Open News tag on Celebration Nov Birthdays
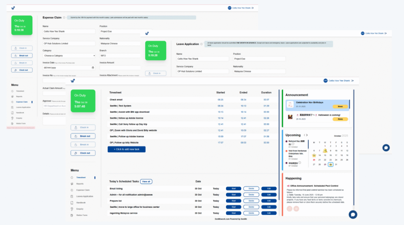This screenshot has width=404, height=225. pyautogui.click(x=340, y=106)
